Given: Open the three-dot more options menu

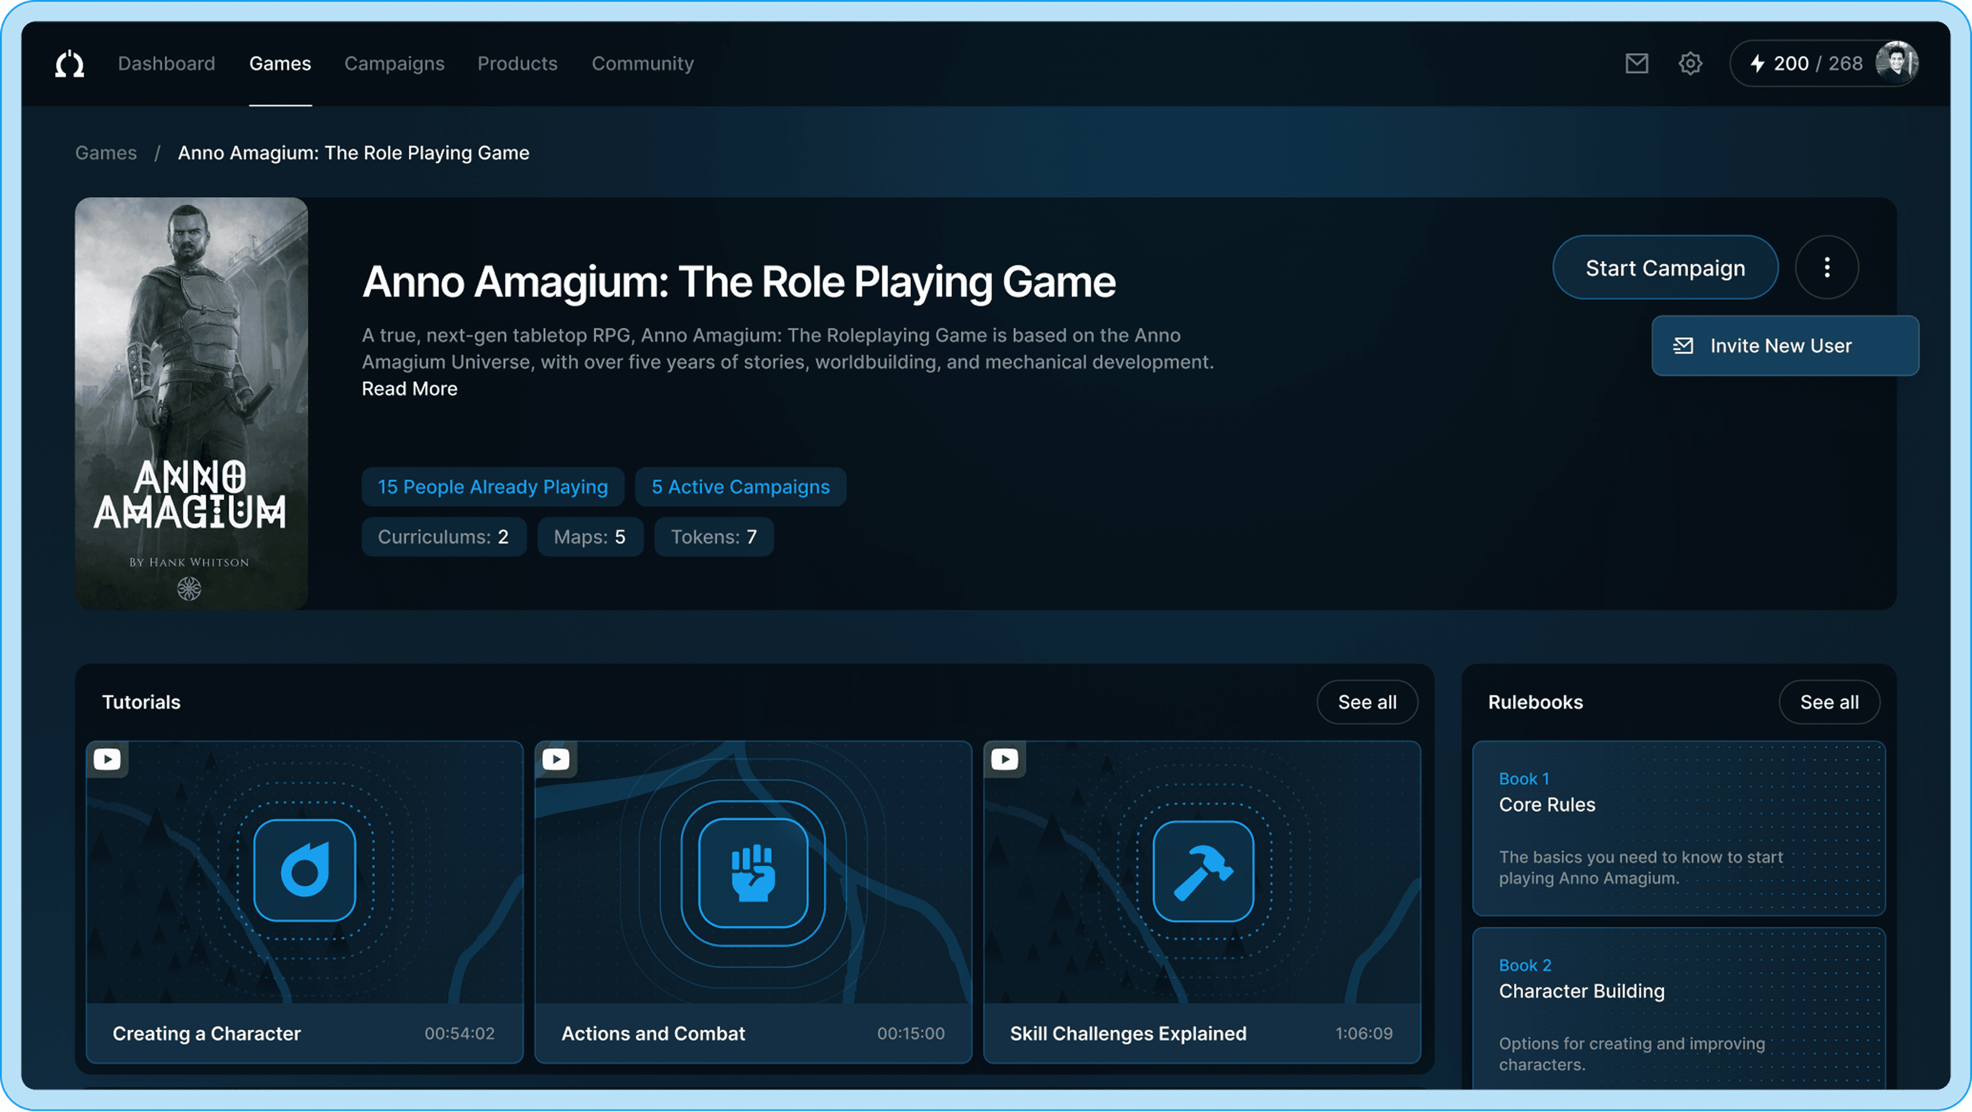Looking at the screenshot, I should 1827,267.
